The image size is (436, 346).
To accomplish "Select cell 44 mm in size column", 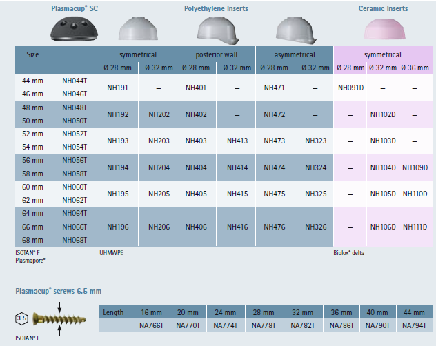I will point(32,81).
